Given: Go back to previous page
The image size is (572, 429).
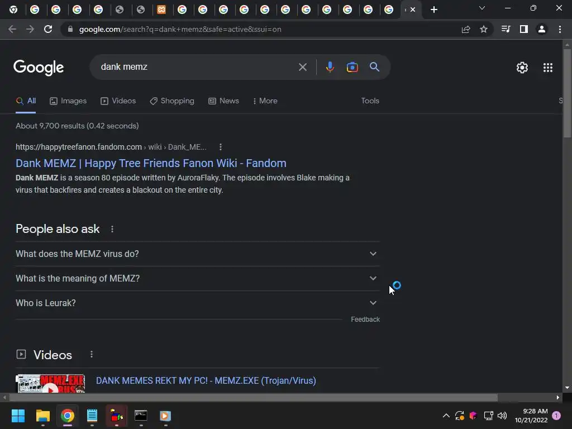Looking at the screenshot, I should click(12, 29).
